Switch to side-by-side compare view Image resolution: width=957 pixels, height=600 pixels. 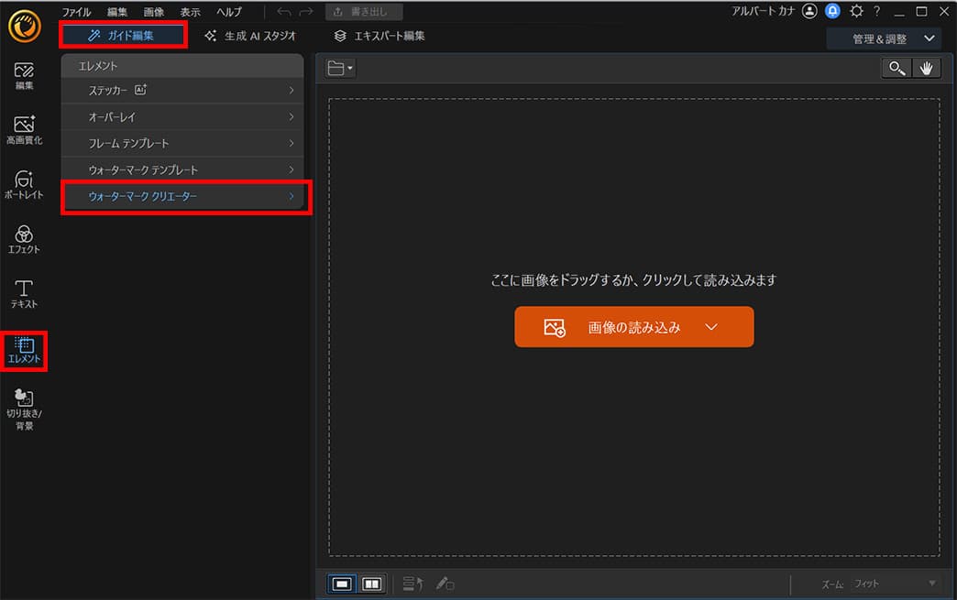[371, 584]
